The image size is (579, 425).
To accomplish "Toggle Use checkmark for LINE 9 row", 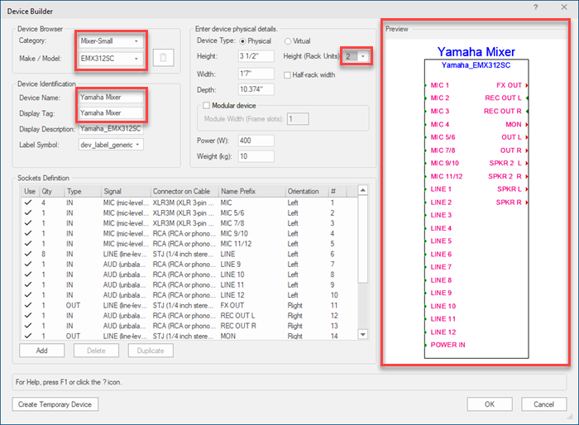I will tap(28, 264).
